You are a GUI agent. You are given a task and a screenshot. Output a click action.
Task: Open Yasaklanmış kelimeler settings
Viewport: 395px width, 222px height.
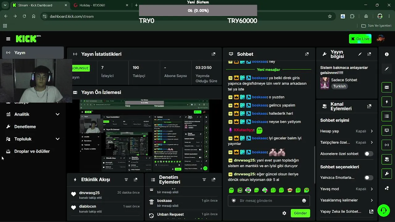click(347, 200)
